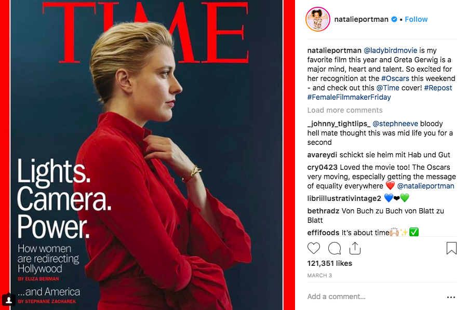The height and width of the screenshot is (310, 468).
Task: Show tagged people icon on the photo
Action: pos(9,300)
